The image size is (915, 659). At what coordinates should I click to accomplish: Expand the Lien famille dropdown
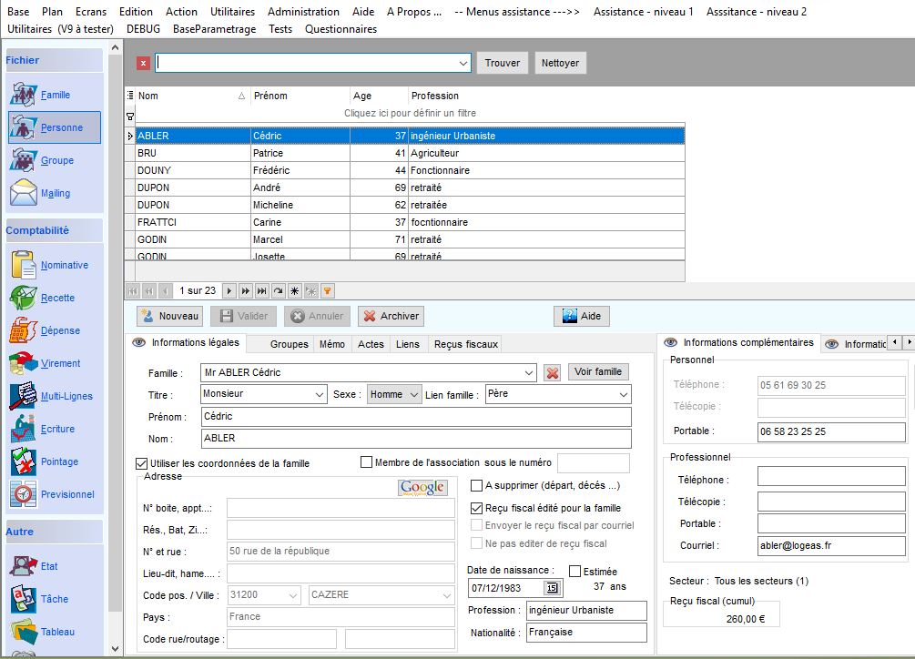pyautogui.click(x=623, y=395)
